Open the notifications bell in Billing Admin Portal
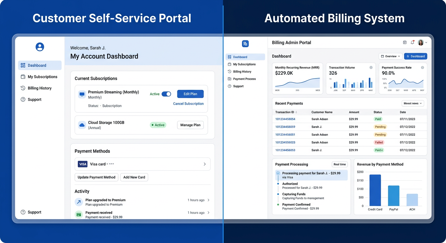 click(x=412, y=42)
